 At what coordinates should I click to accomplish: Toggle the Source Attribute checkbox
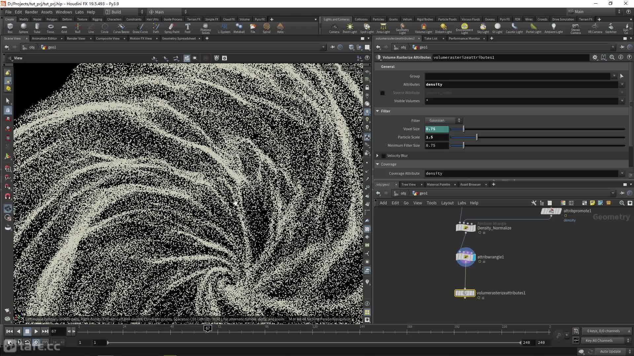point(382,93)
